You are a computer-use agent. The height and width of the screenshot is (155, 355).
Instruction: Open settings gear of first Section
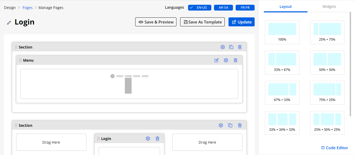click(223, 47)
